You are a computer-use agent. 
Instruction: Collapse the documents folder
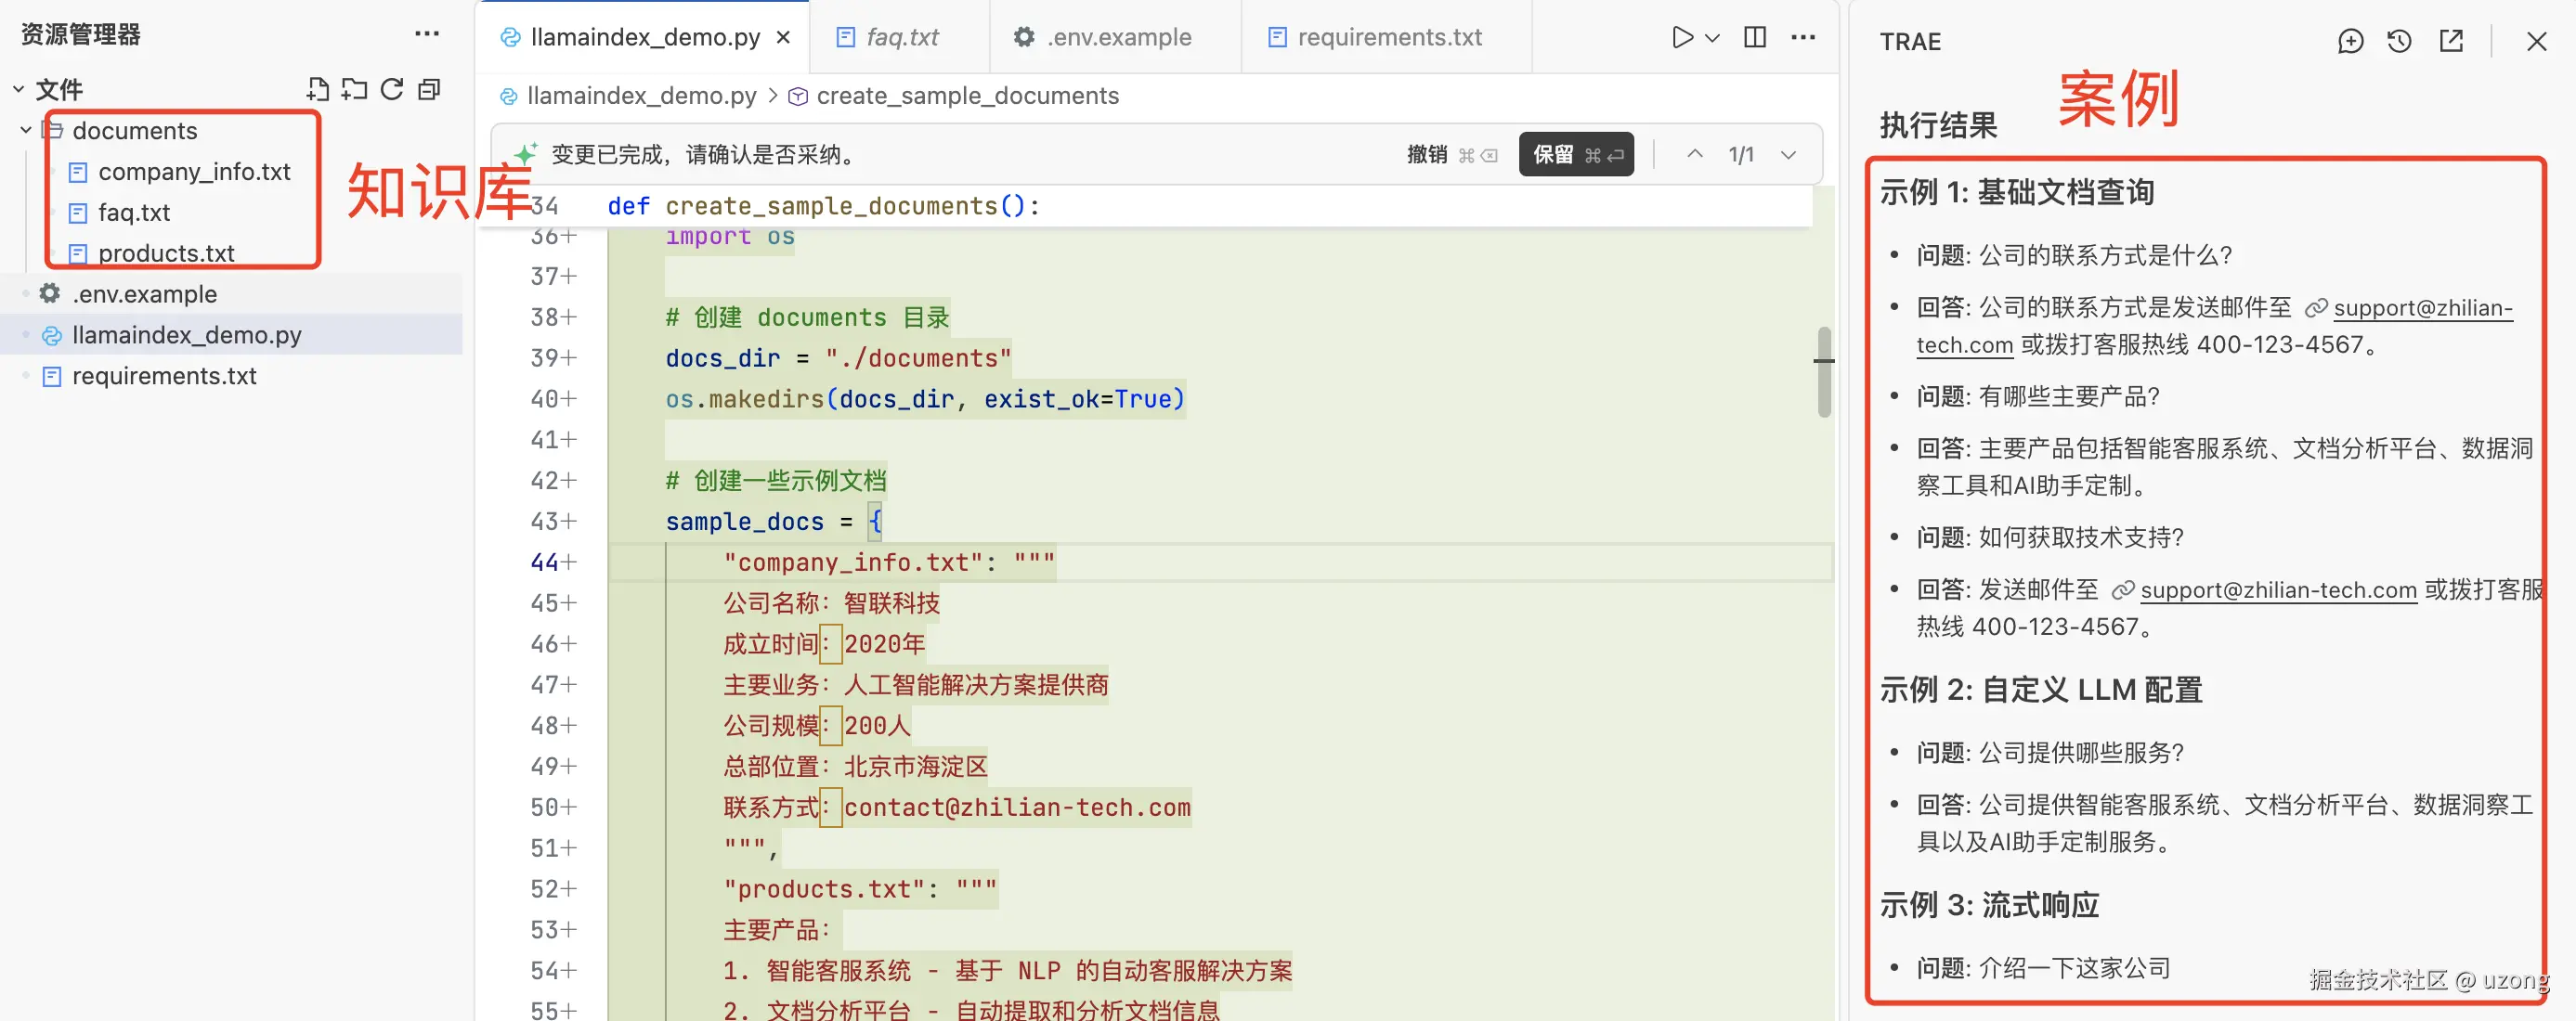[26, 130]
